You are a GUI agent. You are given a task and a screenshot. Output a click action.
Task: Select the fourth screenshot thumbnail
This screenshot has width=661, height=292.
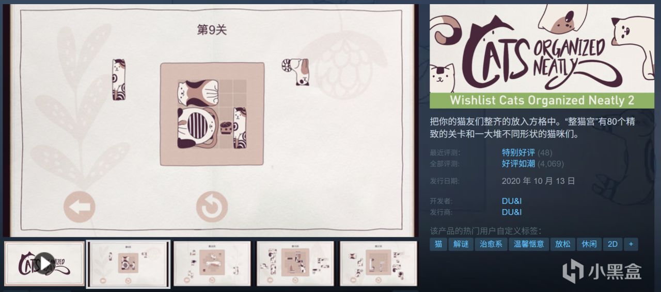pyautogui.click(x=295, y=264)
